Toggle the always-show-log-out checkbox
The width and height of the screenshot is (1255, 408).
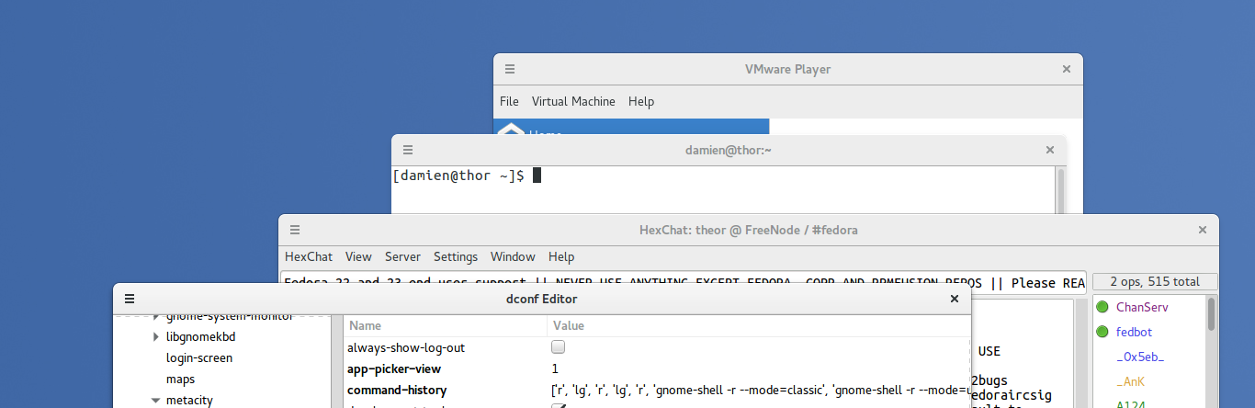[x=558, y=347]
